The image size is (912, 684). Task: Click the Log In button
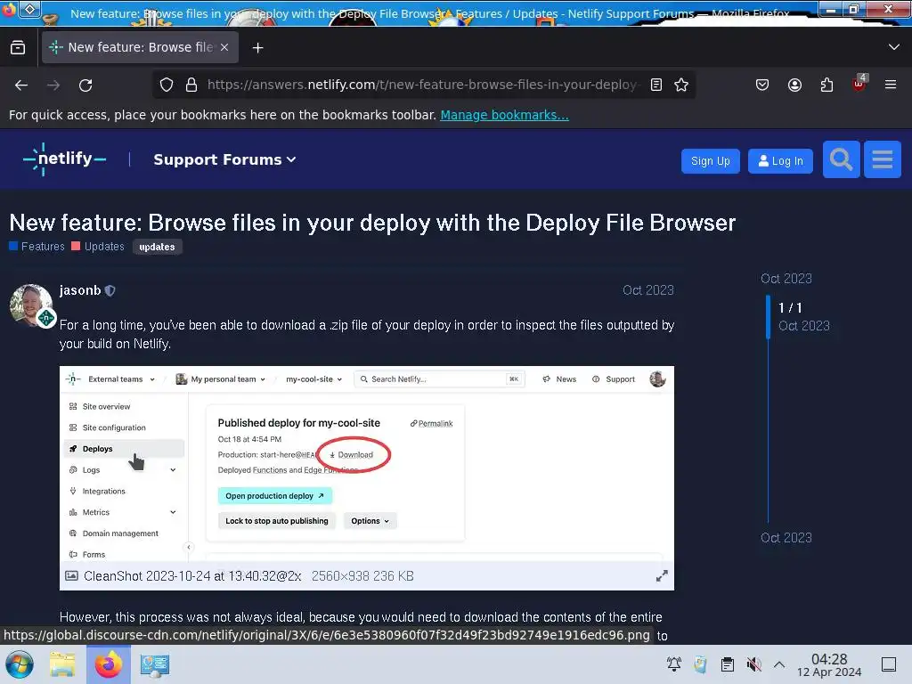pyautogui.click(x=780, y=161)
